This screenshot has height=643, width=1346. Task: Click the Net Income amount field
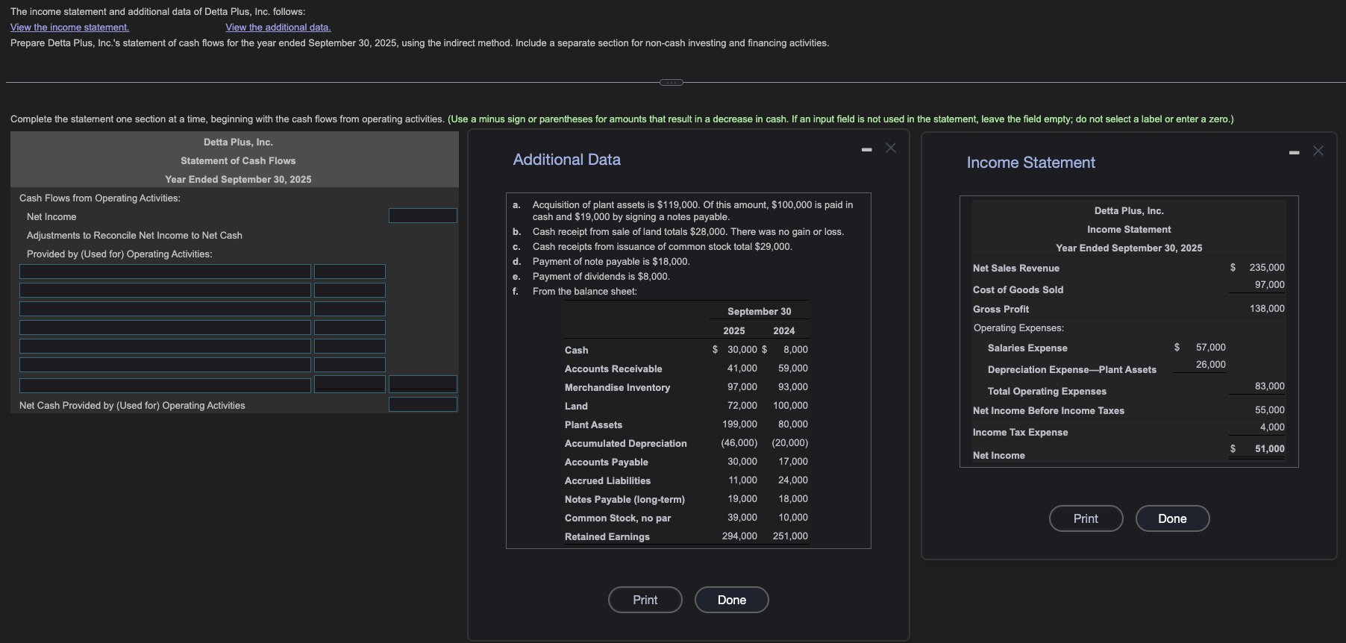point(423,216)
